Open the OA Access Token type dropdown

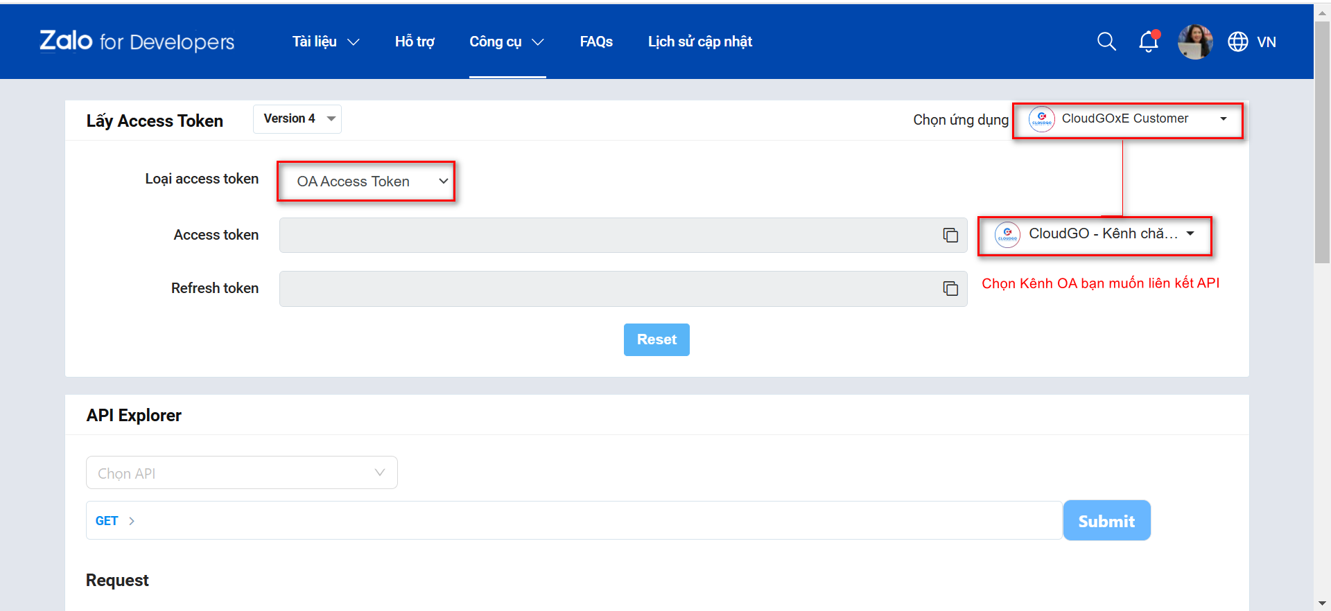coord(366,181)
